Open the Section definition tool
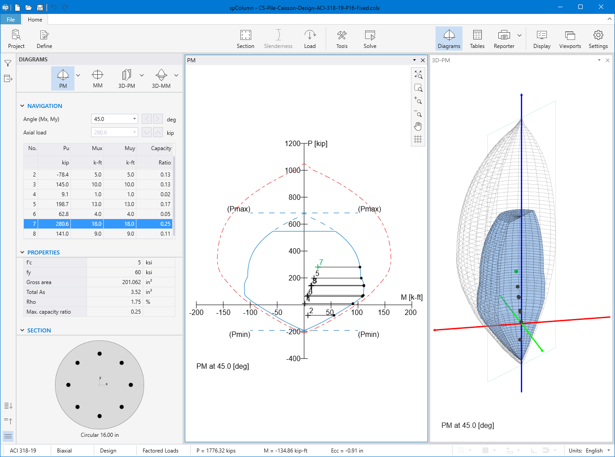 (x=245, y=38)
